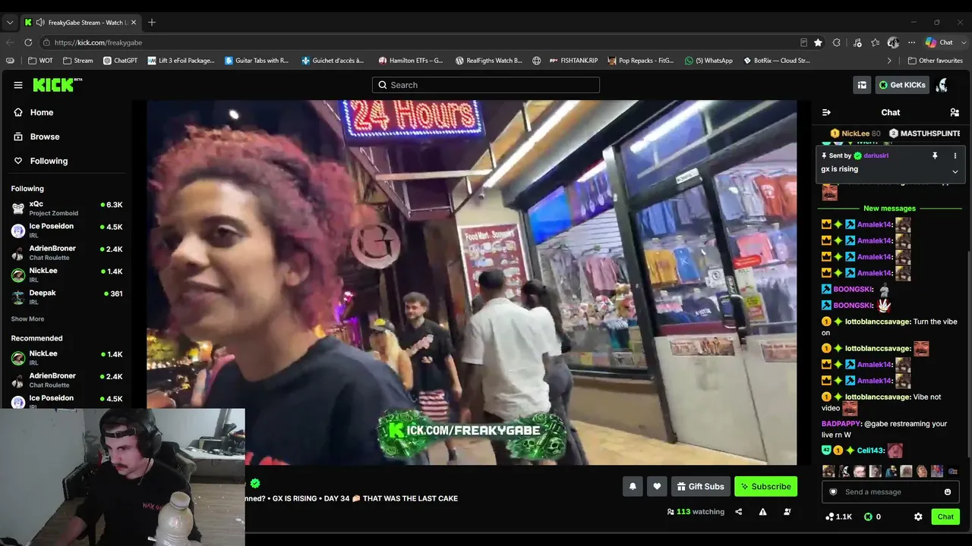Open the tab search dropdown arrow
The image size is (972, 546).
coord(10,23)
